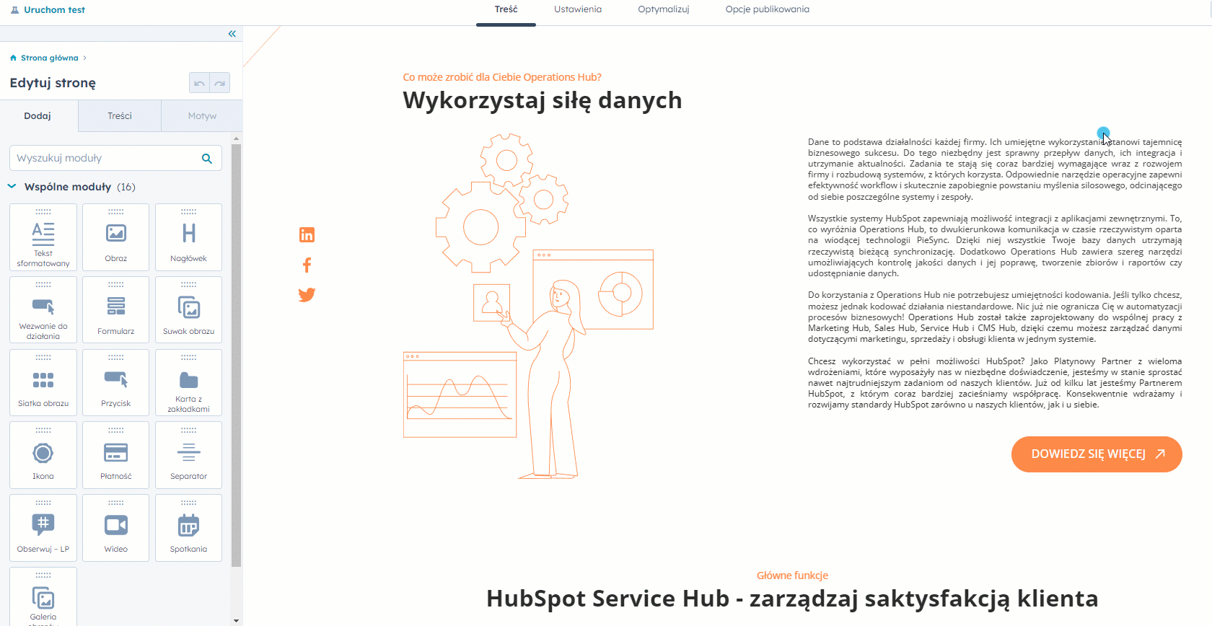
Task: Click the search magnifier icon
Action: coord(207,159)
